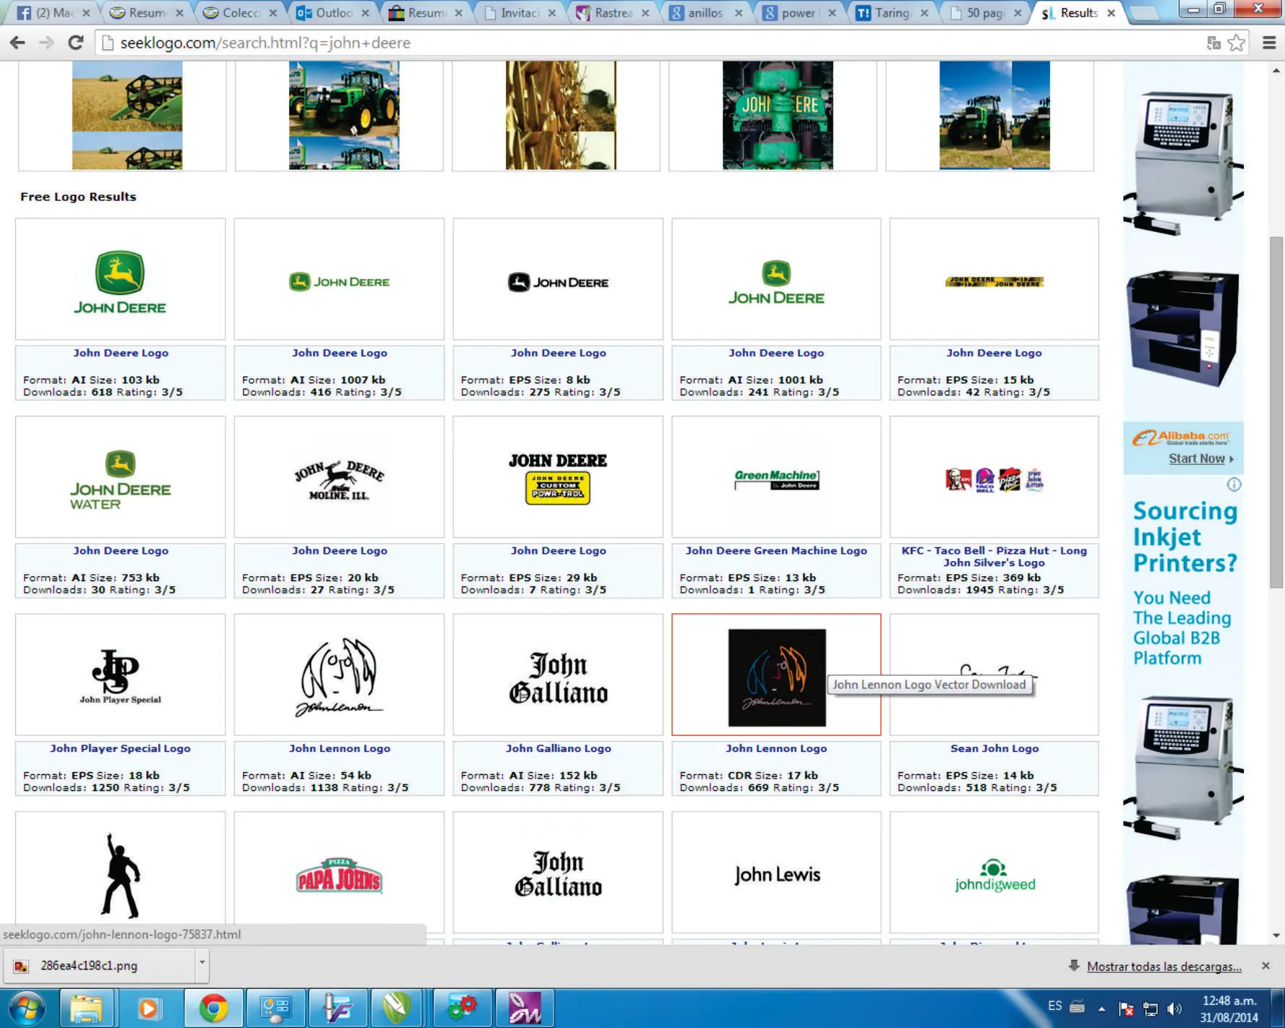1285x1028 pixels.
Task: Open the Windows Start menu
Action: point(27,1008)
